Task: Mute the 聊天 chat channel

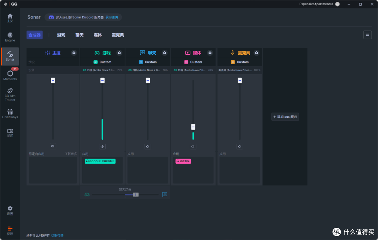Action: click(x=148, y=146)
